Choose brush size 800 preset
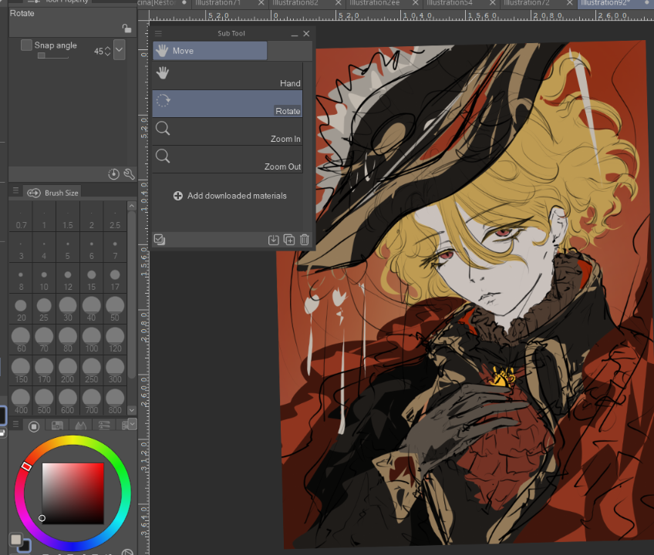This screenshot has width=654, height=555. (x=115, y=401)
